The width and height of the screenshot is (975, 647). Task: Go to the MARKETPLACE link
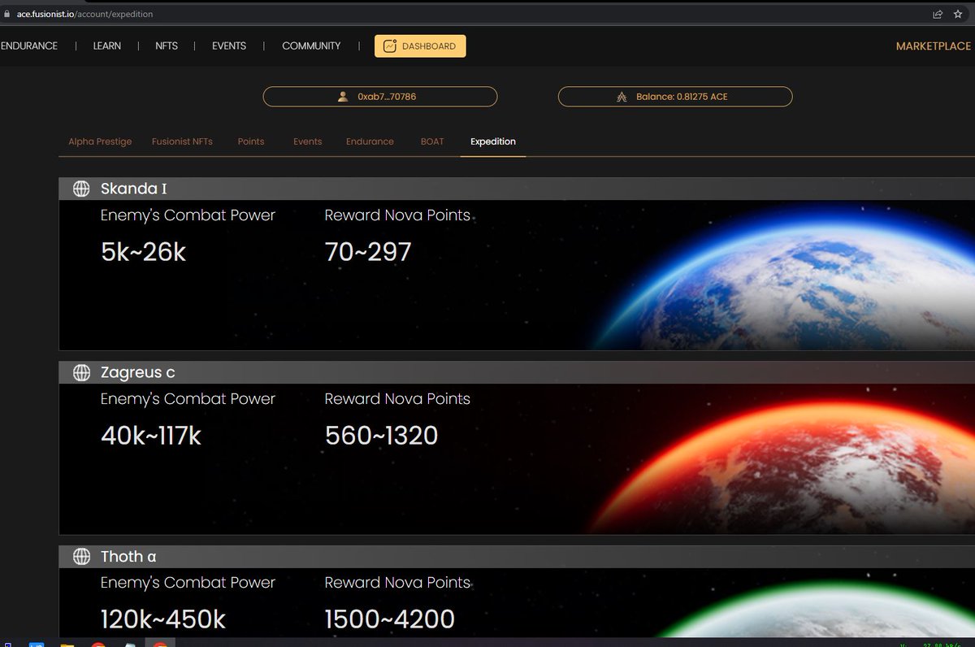tap(934, 46)
